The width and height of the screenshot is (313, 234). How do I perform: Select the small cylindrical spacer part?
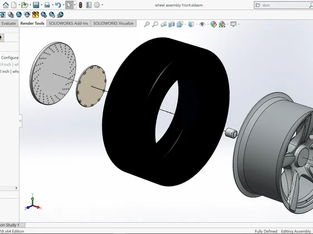(231, 133)
